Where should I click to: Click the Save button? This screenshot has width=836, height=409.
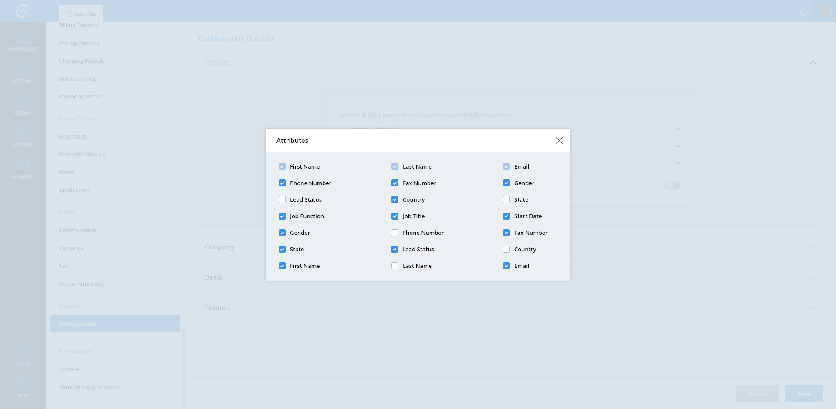tap(804, 394)
